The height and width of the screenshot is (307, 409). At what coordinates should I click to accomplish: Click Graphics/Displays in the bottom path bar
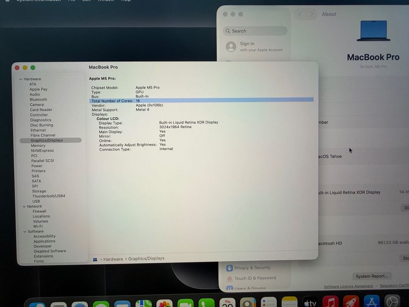pos(146,258)
